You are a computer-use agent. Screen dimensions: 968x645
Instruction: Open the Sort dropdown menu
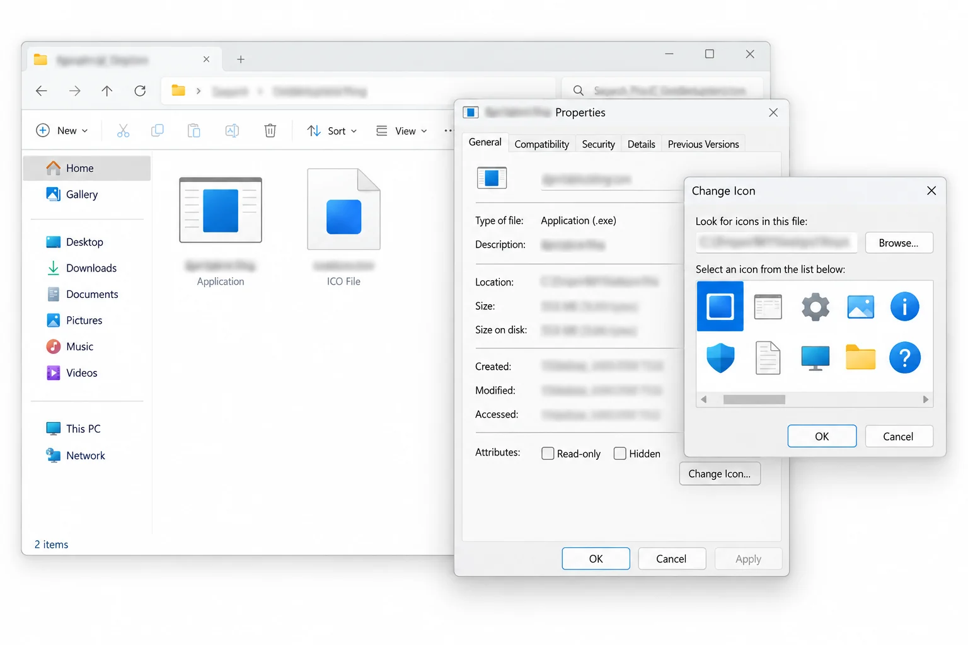[332, 130]
